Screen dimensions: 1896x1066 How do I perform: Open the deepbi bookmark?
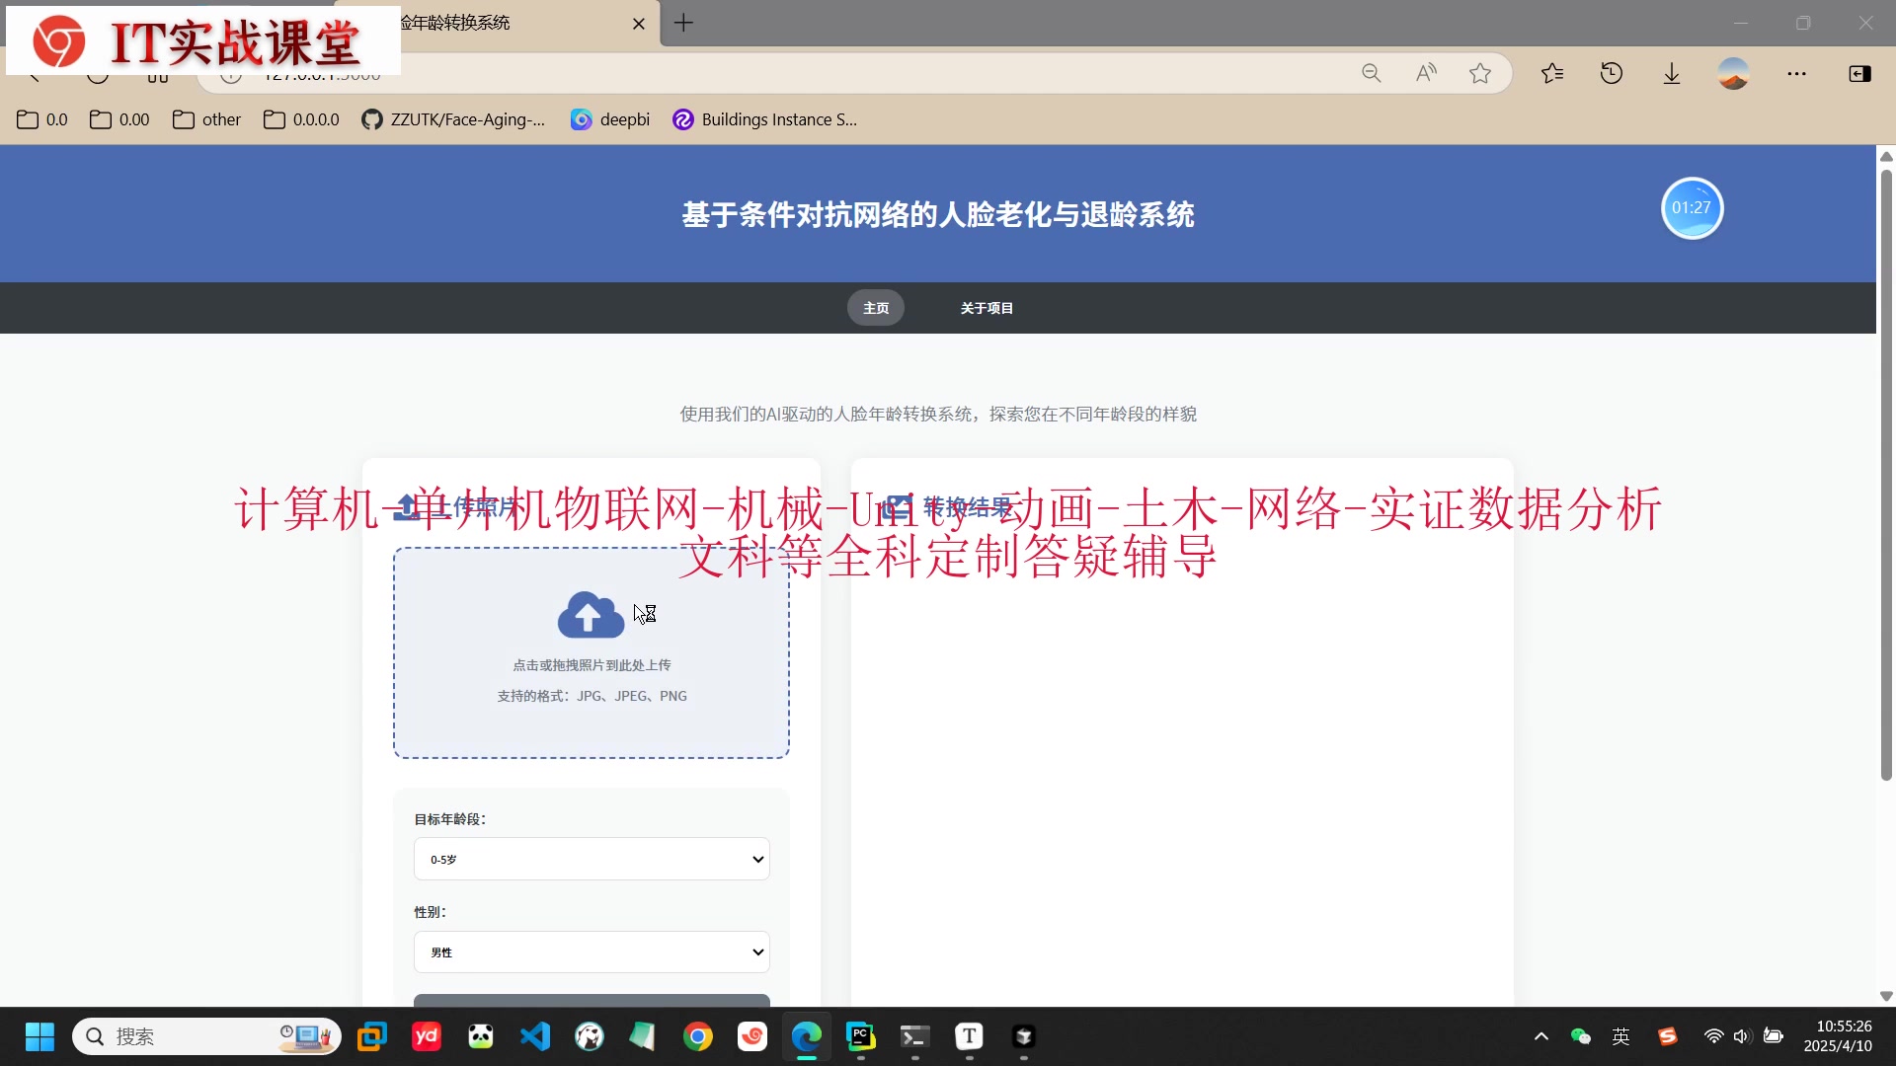point(610,119)
